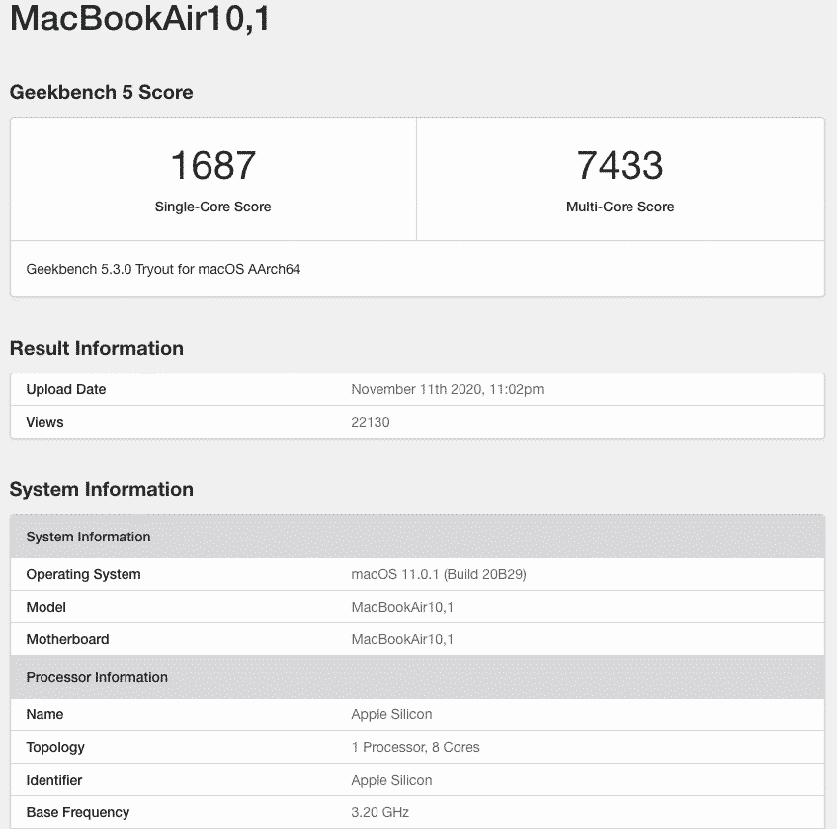Click the Identifier row labeled Apple Silicon
This screenshot has width=837, height=829.
(392, 780)
